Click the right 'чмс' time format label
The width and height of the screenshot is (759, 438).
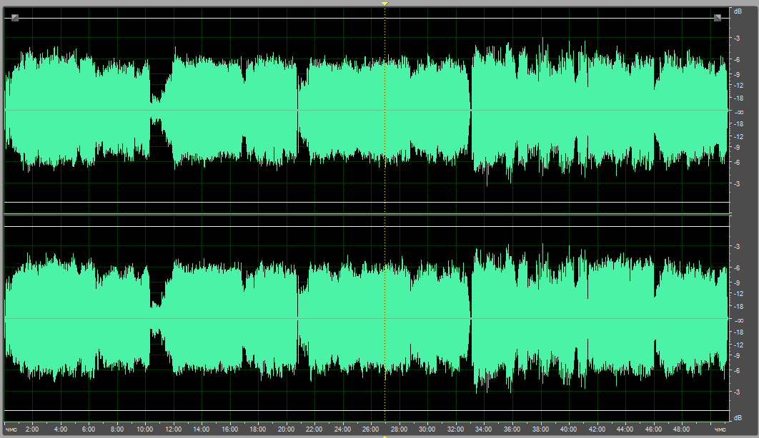pos(720,429)
